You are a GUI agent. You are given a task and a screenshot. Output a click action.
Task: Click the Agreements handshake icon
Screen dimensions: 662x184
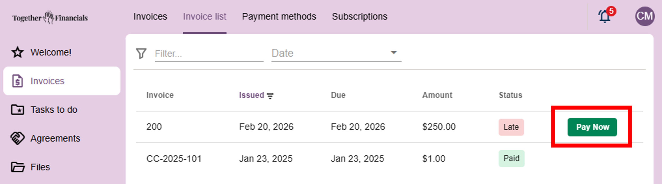[17, 138]
